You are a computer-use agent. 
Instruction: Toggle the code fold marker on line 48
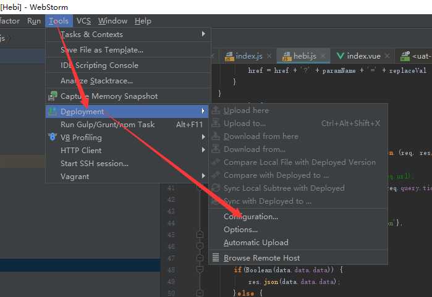[x=200, y=269]
